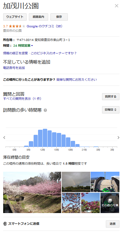Click 電話番号を追加 link
Image resolution: width=122 pixels, height=235 pixels.
pyautogui.click(x=14, y=68)
